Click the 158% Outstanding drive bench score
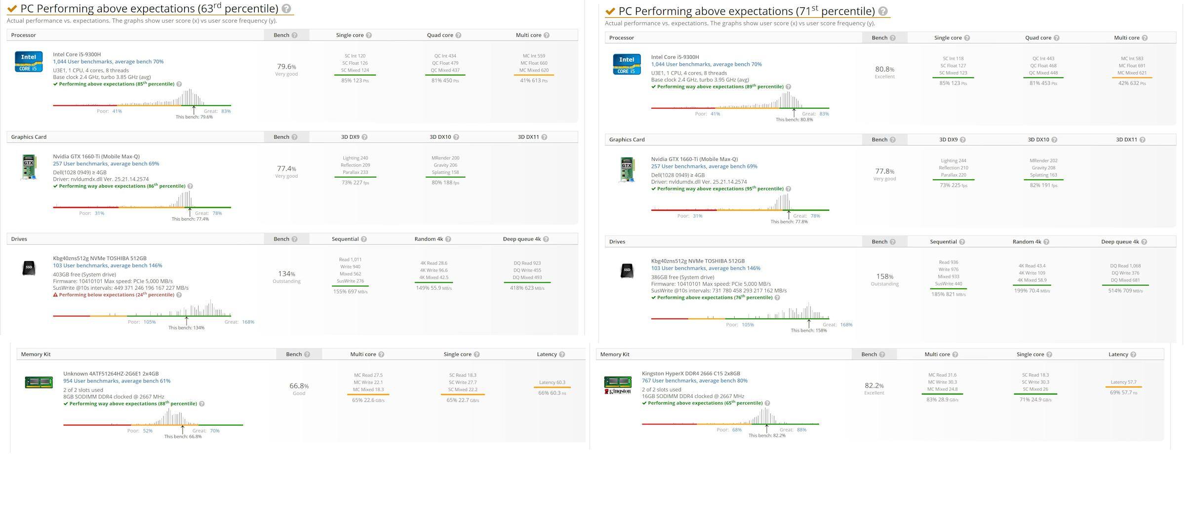 click(884, 279)
